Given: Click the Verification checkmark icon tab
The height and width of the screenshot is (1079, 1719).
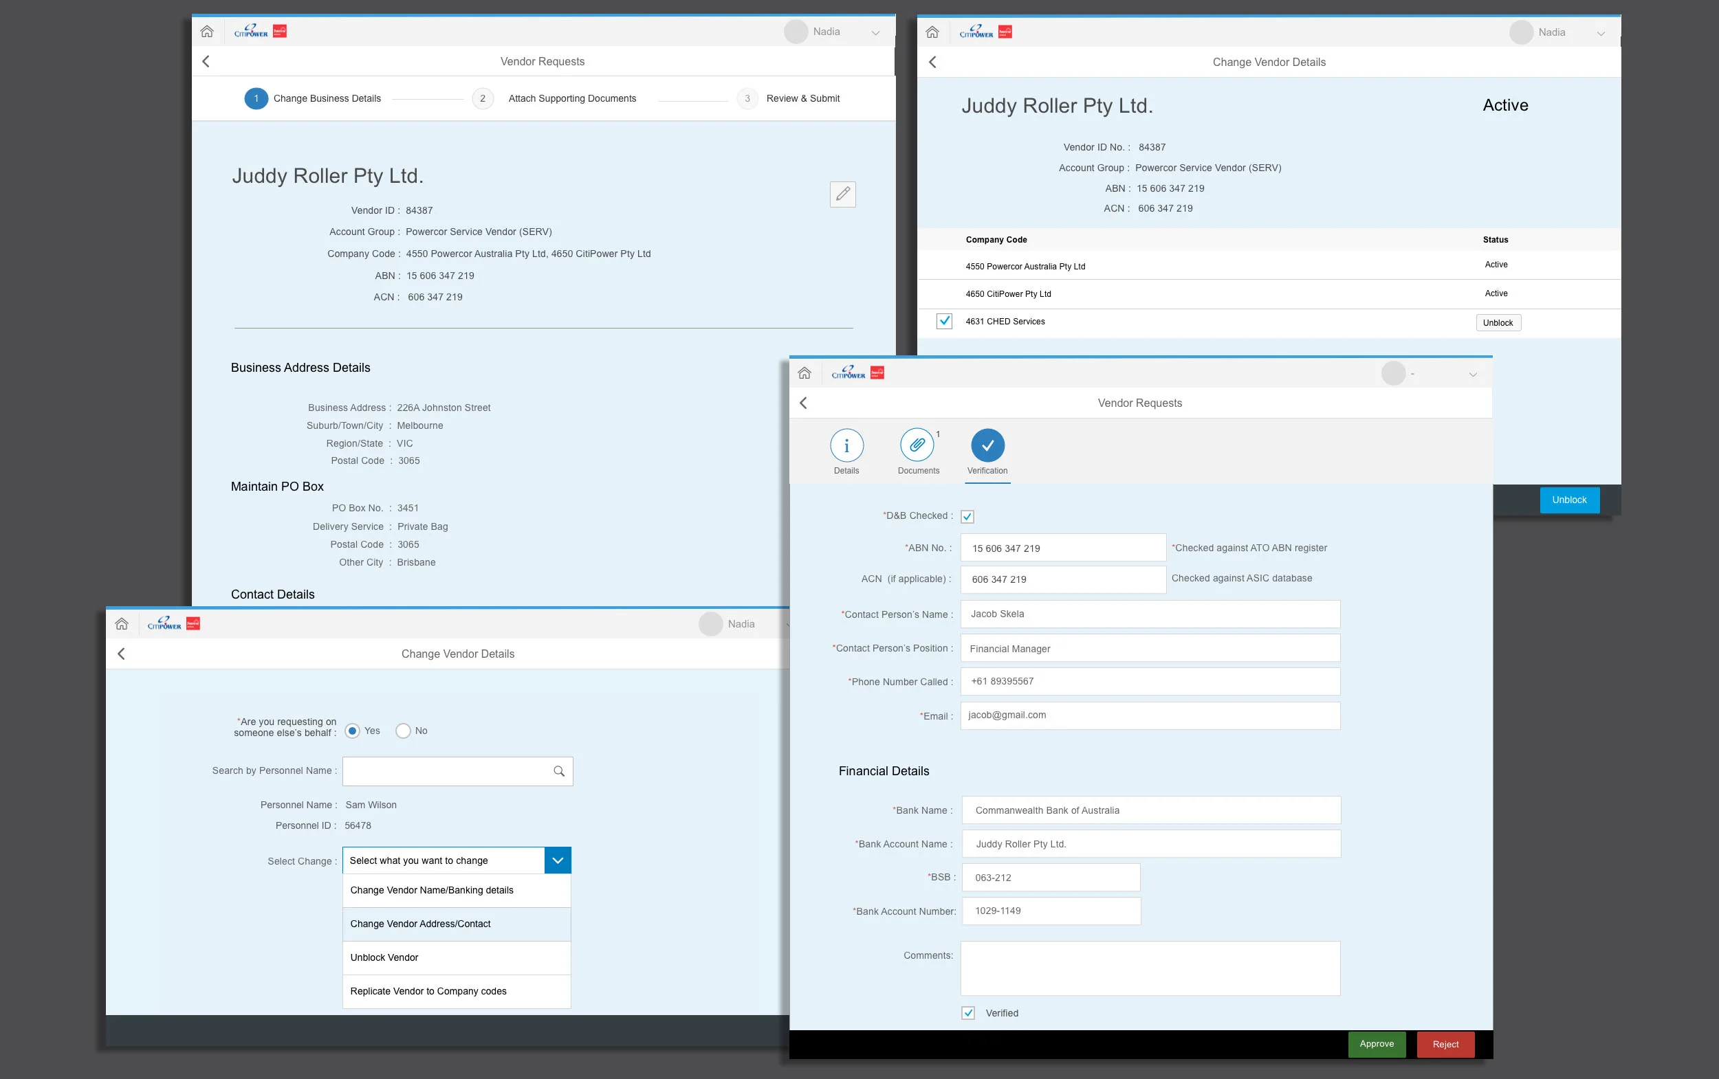Looking at the screenshot, I should point(987,445).
